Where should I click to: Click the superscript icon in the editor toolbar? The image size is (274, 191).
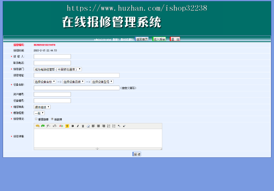tap(124, 126)
